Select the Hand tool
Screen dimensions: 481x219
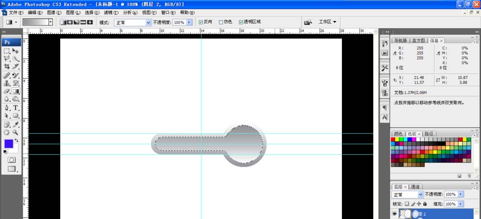click(7, 132)
